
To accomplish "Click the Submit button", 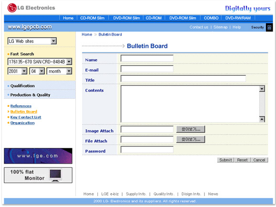I will pos(225,160).
